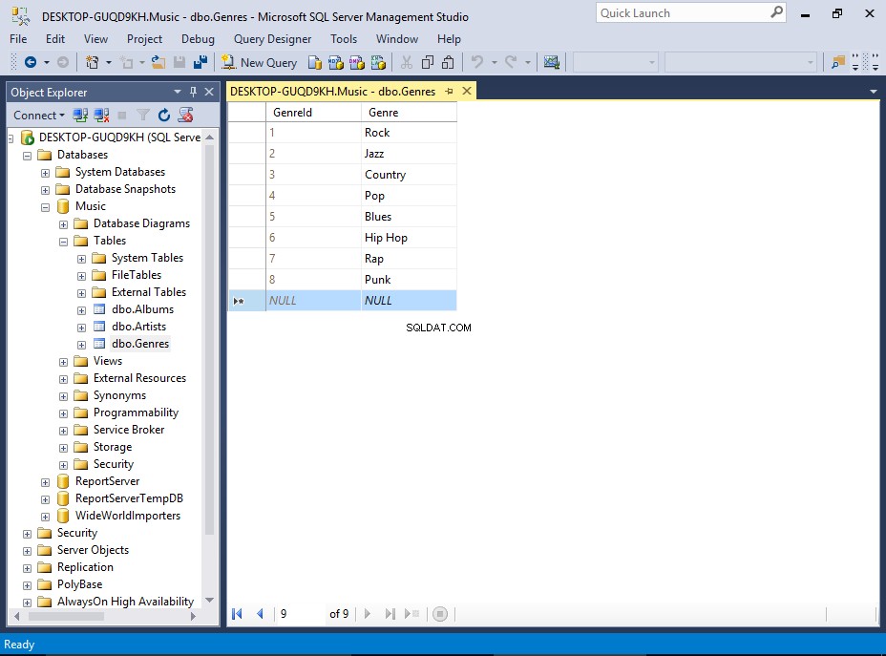Click the GenreId column header
The height and width of the screenshot is (656, 886).
pos(313,113)
